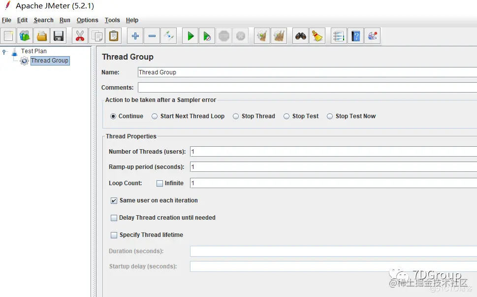Open the Run menu

coord(65,20)
